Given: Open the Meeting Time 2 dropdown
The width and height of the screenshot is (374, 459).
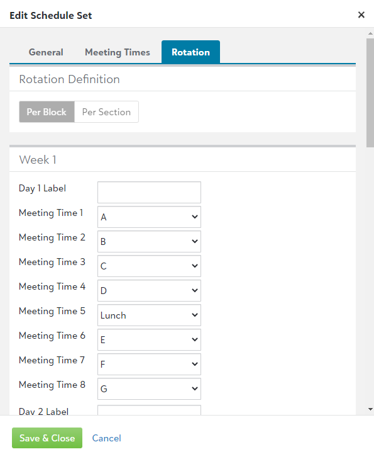Looking at the screenshot, I should point(149,242).
